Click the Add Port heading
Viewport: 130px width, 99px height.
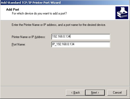tap(13, 10)
